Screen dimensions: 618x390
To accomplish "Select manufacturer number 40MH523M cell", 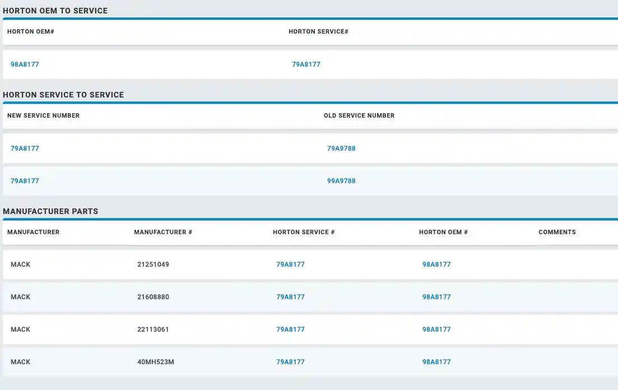I will click(156, 362).
